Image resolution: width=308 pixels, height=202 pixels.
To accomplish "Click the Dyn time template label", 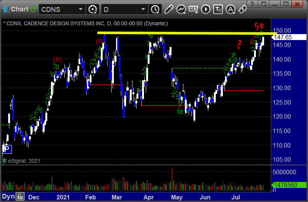I will tap(9, 196).
